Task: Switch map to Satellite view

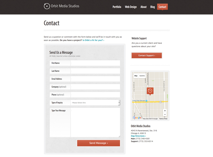Action: 142,76
